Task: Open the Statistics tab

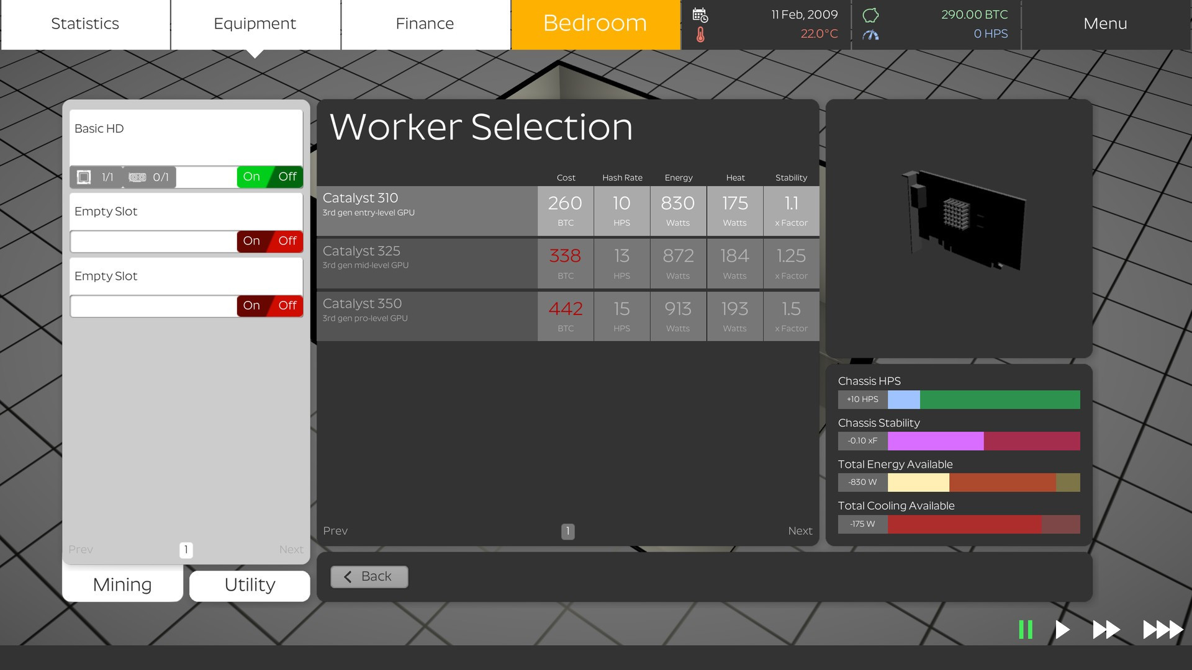Action: pyautogui.click(x=85, y=24)
